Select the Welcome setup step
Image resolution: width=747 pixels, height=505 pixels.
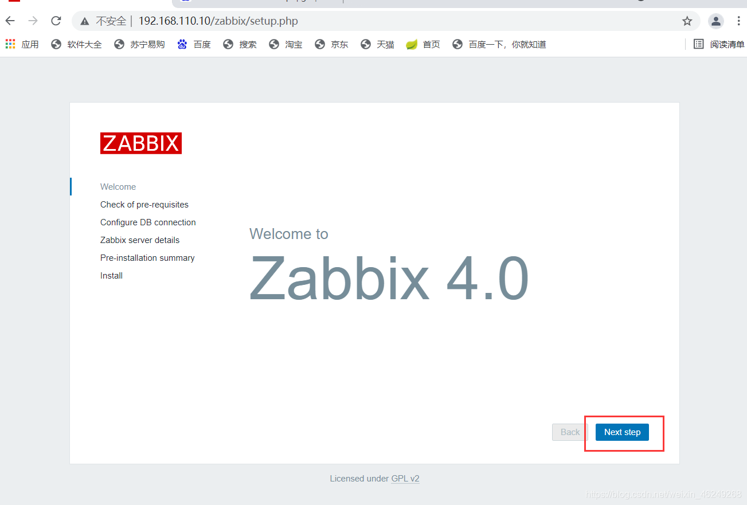tap(118, 187)
